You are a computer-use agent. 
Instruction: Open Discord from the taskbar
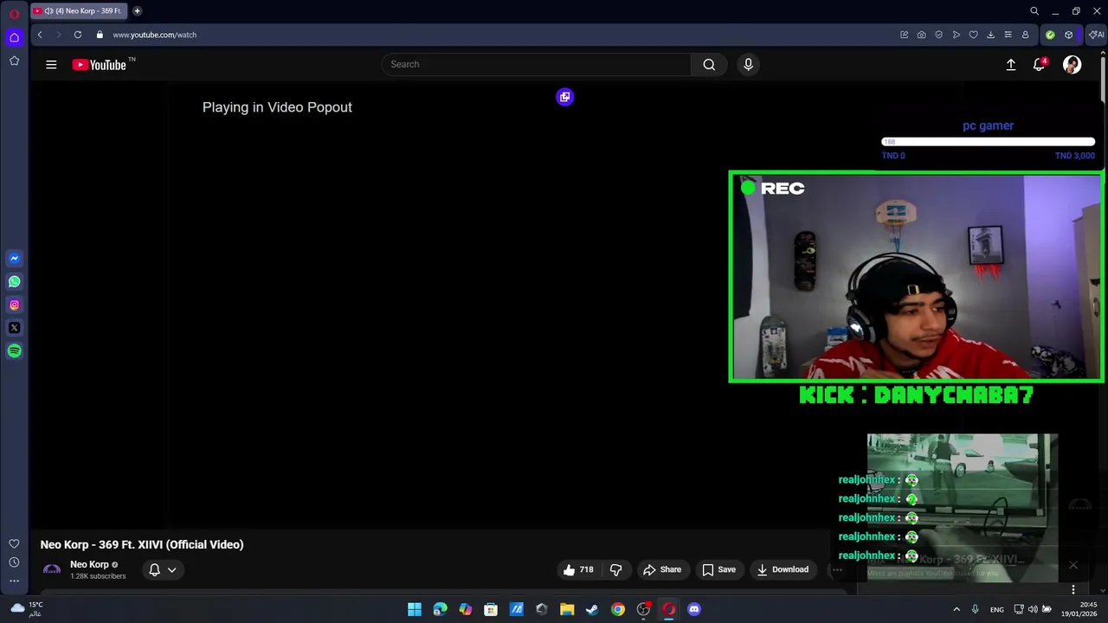[693, 609]
